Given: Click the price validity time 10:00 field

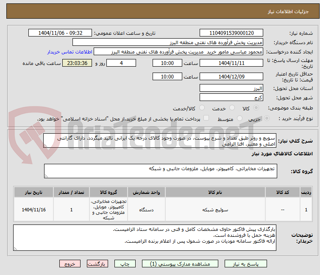Looking at the screenshot, I should tap(167, 76).
